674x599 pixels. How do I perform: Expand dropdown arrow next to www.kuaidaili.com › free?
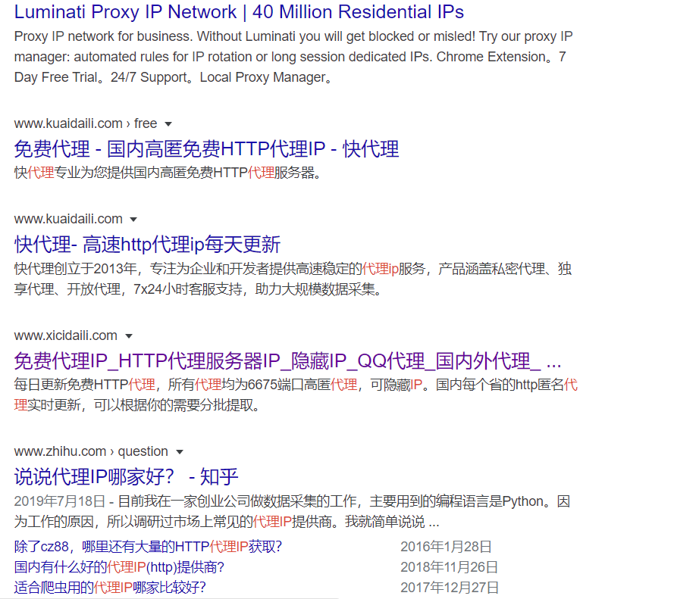coord(168,124)
